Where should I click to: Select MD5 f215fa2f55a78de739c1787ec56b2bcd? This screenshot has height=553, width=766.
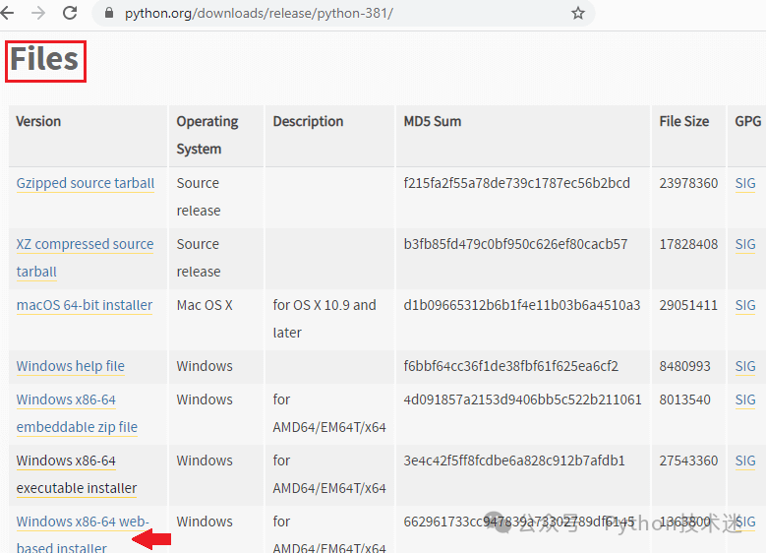(x=517, y=183)
